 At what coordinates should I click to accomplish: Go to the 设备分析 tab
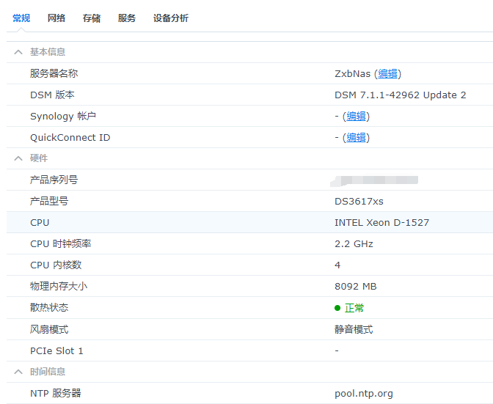pos(171,18)
